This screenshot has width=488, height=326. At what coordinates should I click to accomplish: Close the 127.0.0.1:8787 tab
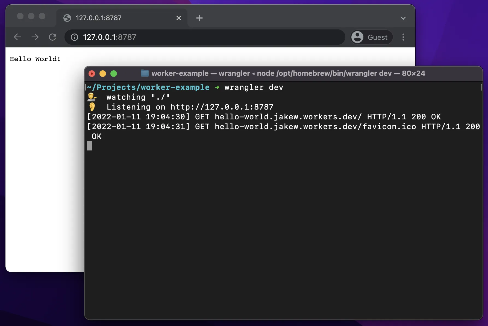pyautogui.click(x=179, y=18)
